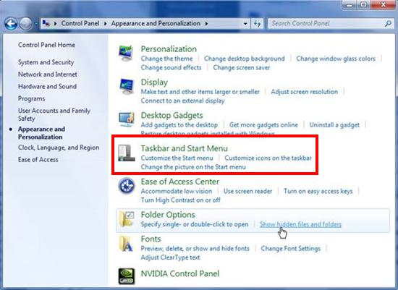Click the Fonts folder icon
This screenshot has height=290, width=398.
pyautogui.click(x=127, y=243)
